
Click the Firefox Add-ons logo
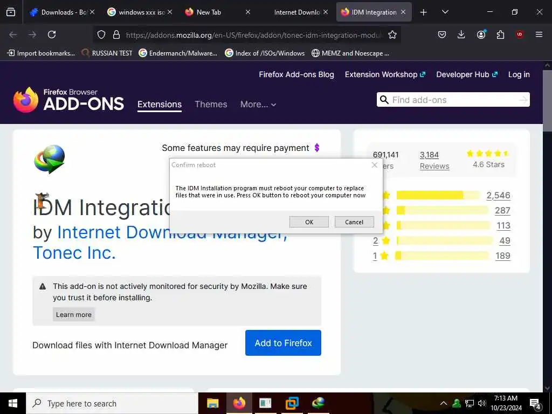[68, 100]
